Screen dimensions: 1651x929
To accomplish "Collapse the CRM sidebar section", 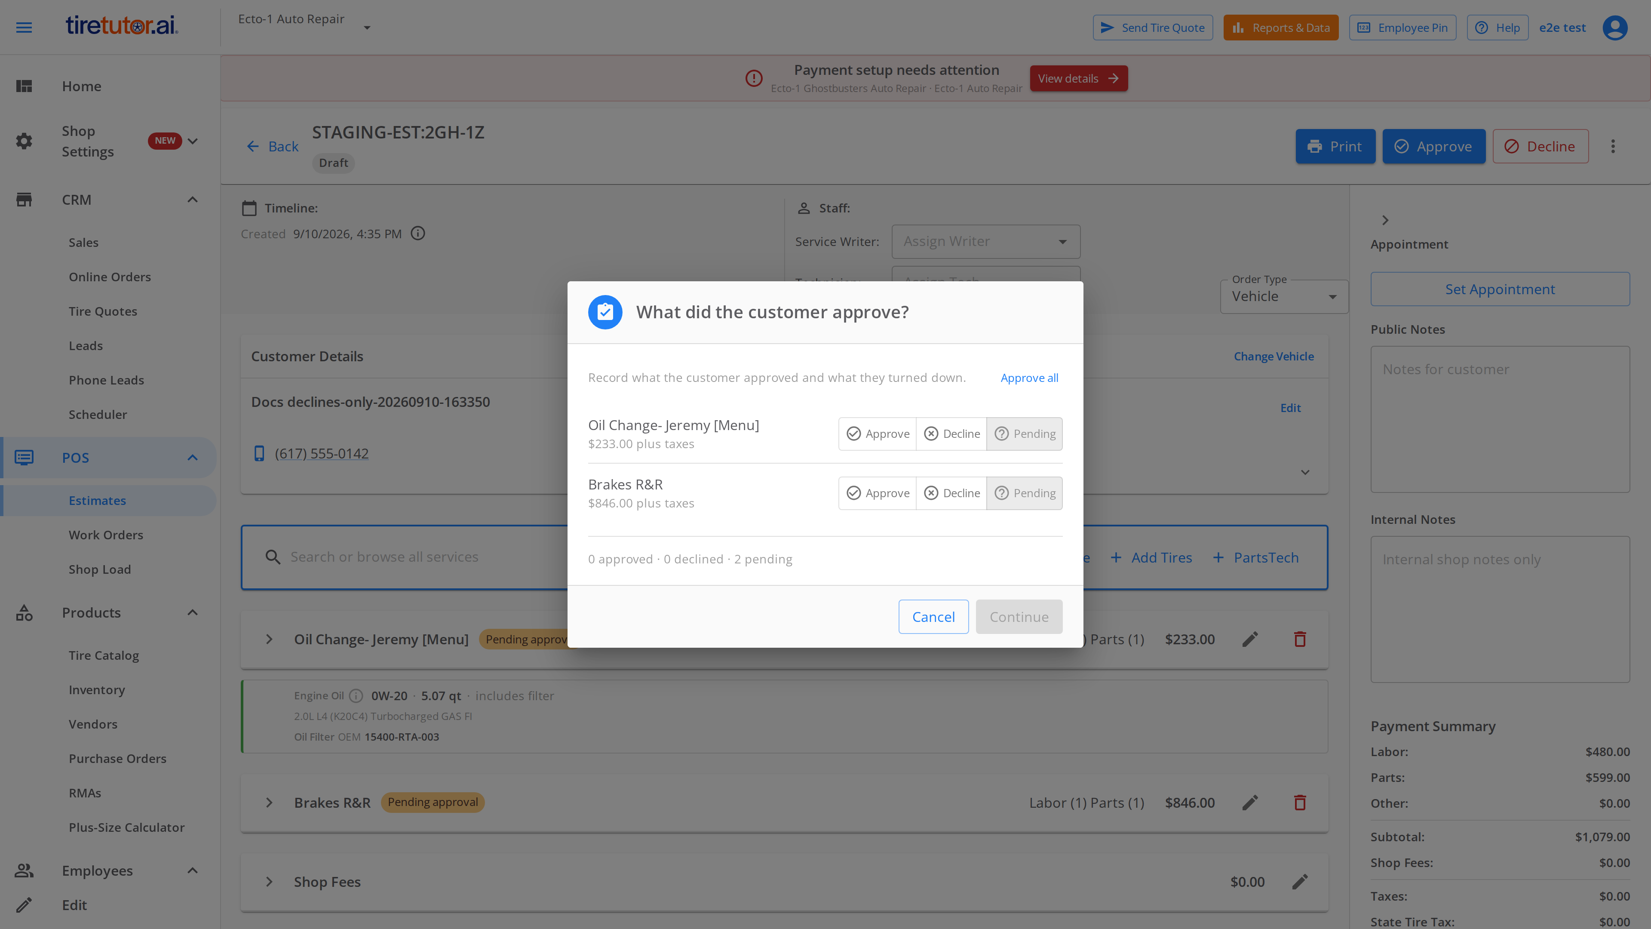I will tap(192, 200).
